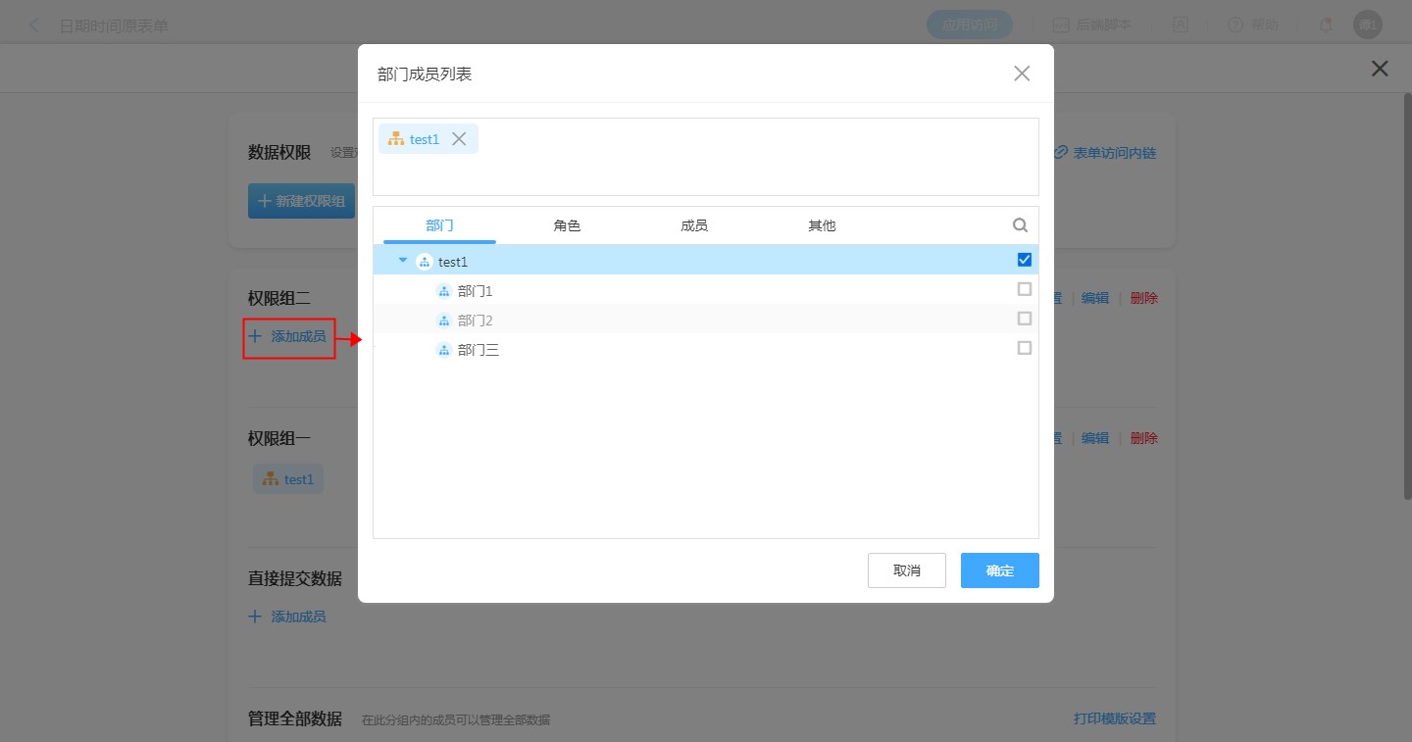Click the back arrow beside 日期时间源表单
Image resolution: width=1412 pixels, height=742 pixels.
click(x=34, y=25)
